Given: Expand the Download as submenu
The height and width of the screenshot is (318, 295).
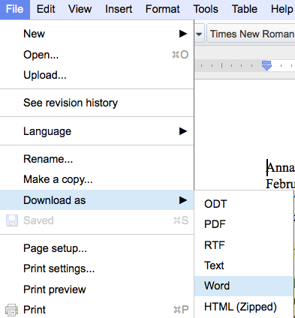Looking at the screenshot, I should tap(97, 200).
